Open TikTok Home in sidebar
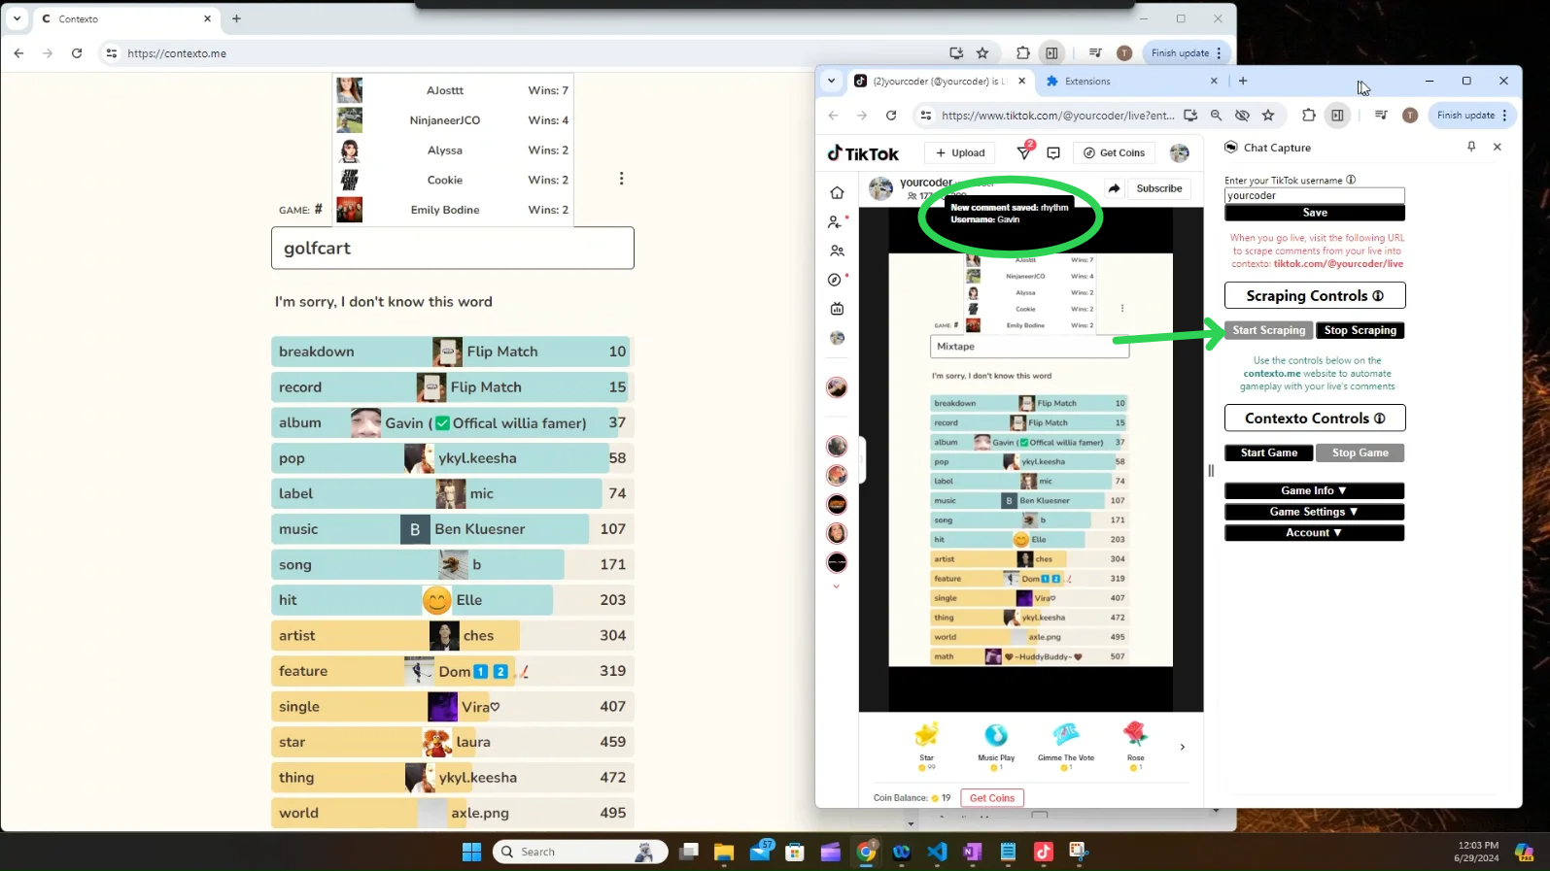 coord(837,192)
